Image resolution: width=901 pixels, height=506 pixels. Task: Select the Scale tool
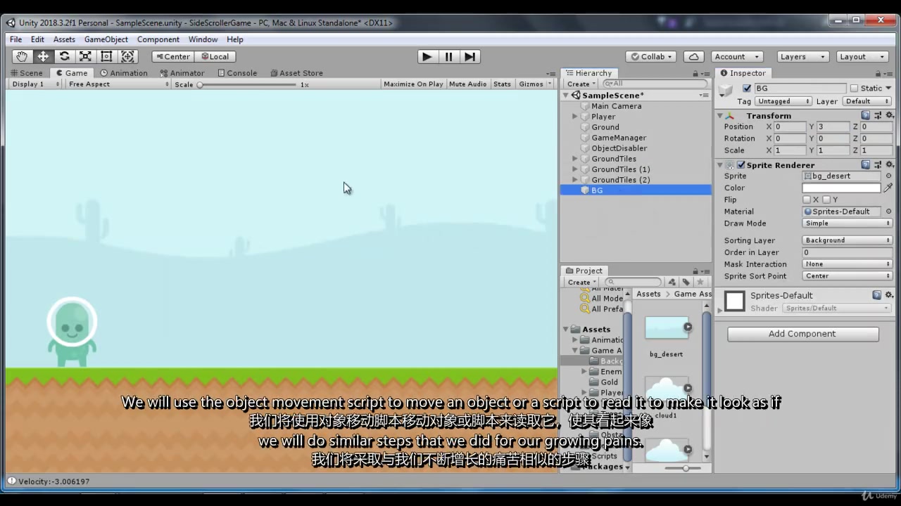pos(85,56)
